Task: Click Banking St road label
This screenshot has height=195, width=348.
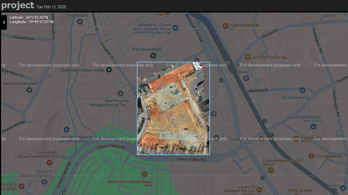Action: pos(258,91)
